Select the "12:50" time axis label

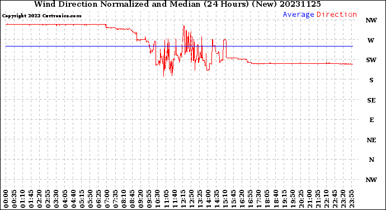[191, 199]
